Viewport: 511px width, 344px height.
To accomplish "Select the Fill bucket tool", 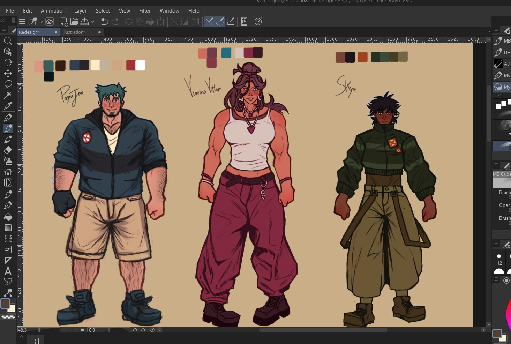I will (8, 217).
